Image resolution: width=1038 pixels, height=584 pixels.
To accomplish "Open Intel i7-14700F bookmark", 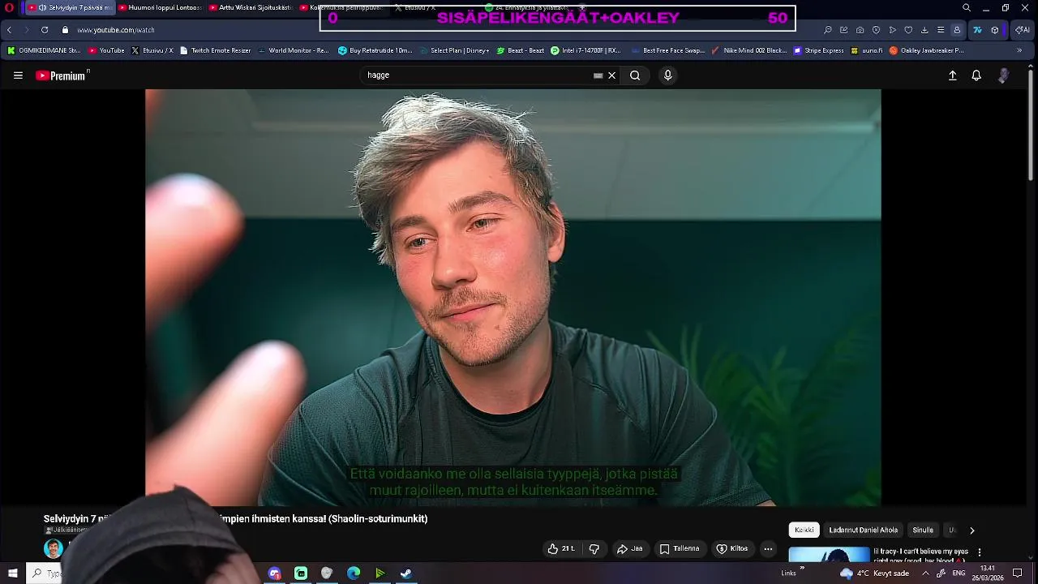I will (x=585, y=50).
